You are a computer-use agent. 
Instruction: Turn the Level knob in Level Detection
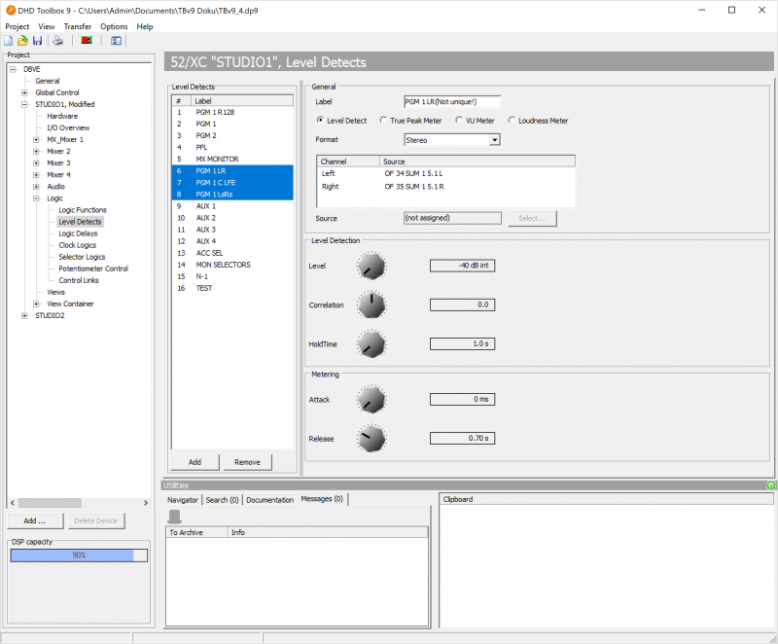tap(371, 266)
